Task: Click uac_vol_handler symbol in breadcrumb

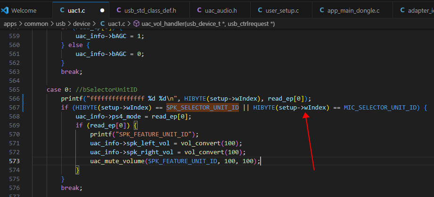Action: pos(208,24)
